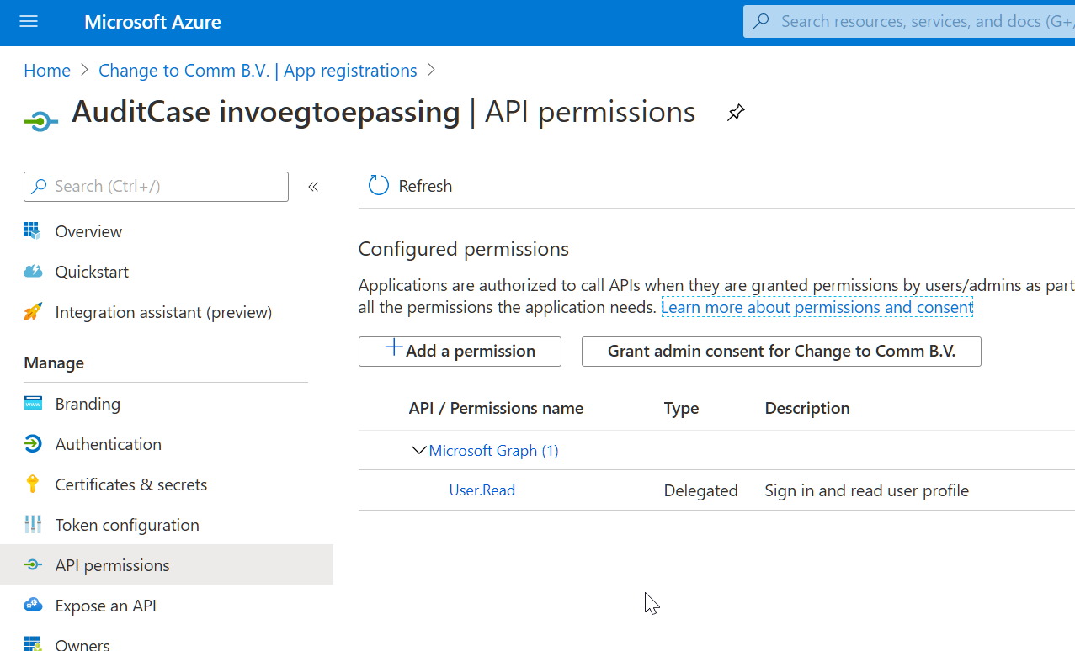Open Change to Comm B.V. App registrations breadcrumb
This screenshot has height=651, width=1075.
258,71
